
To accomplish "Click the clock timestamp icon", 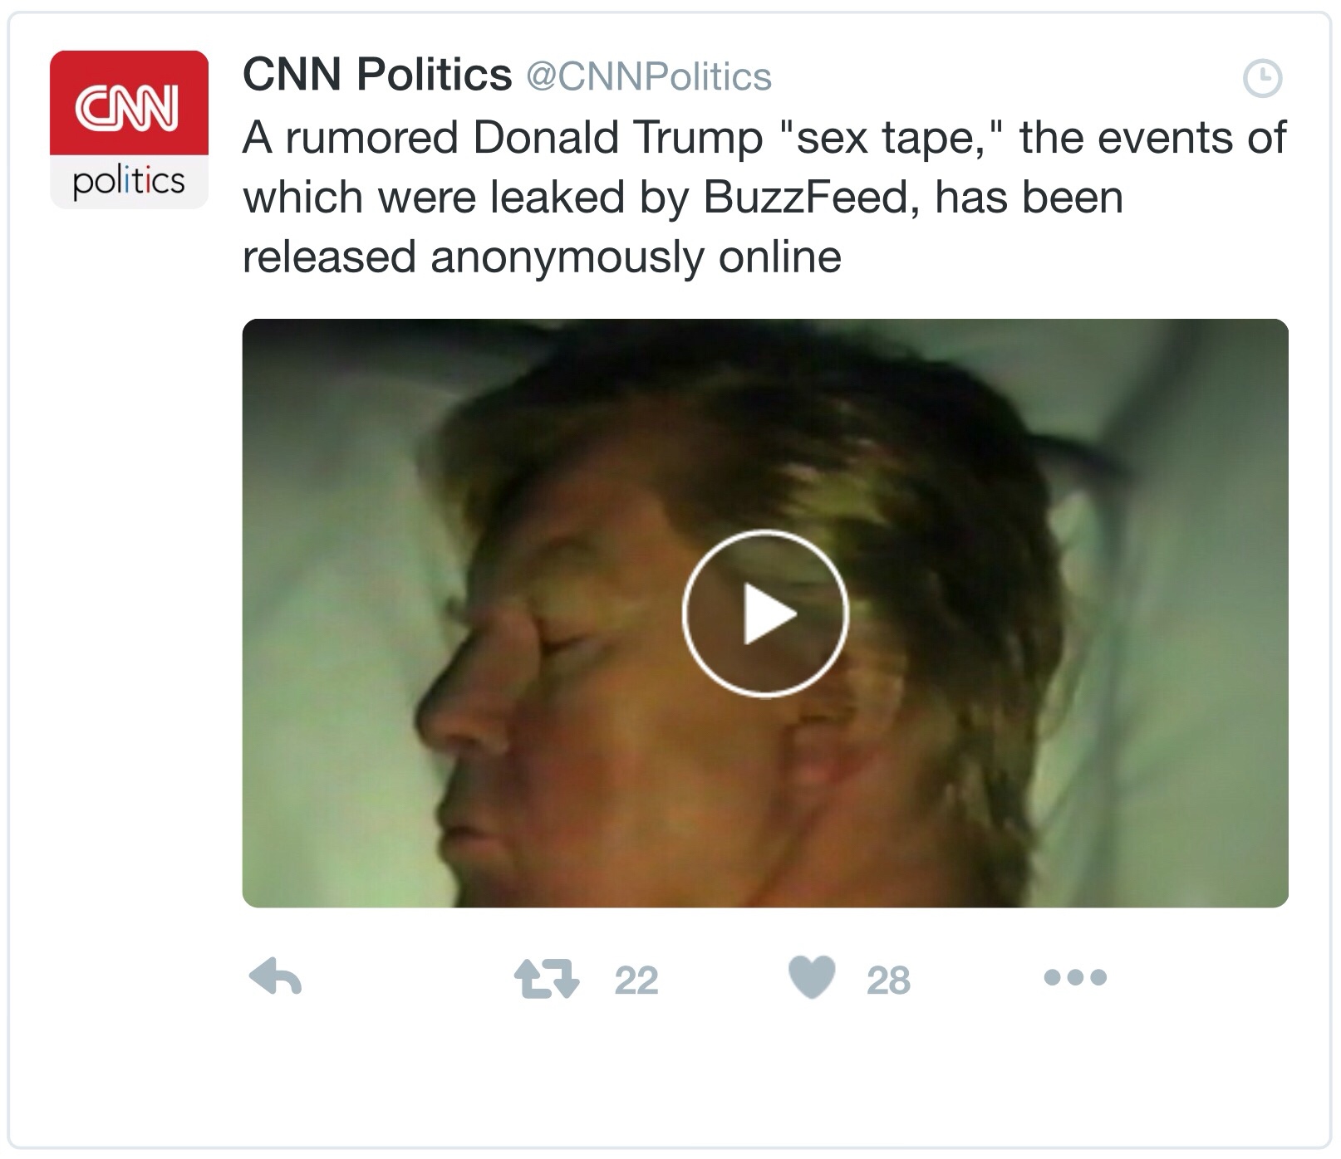I will 1262,79.
